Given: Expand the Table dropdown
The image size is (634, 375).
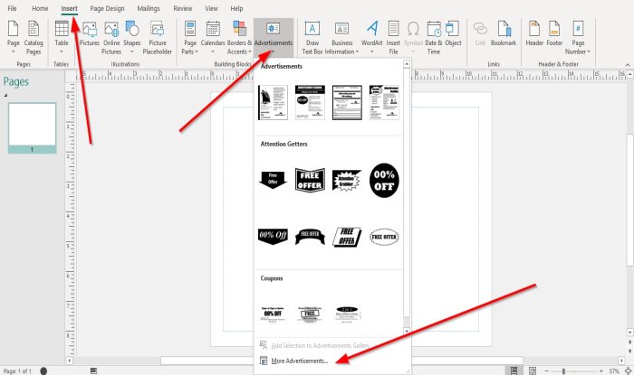Looking at the screenshot, I should click(x=61, y=33).
